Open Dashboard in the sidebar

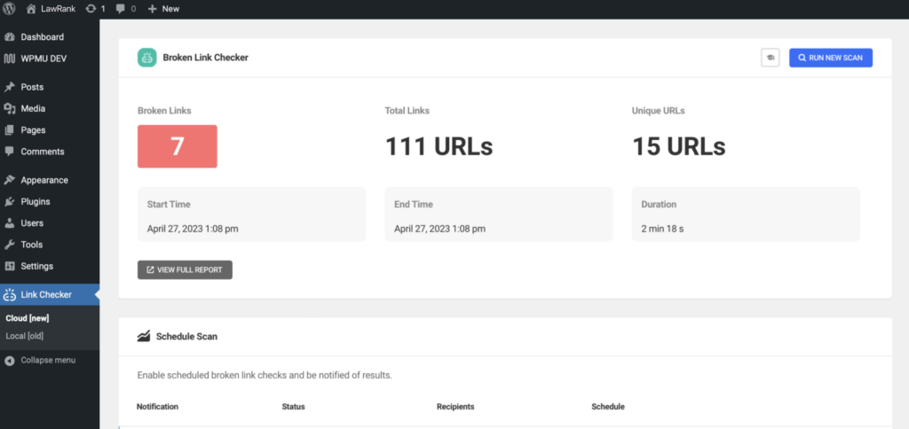click(43, 37)
